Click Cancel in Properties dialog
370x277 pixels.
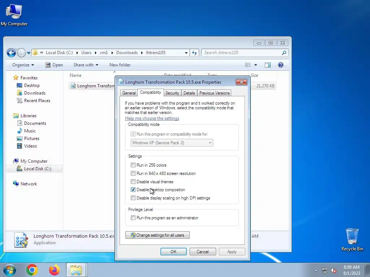[x=203, y=251]
